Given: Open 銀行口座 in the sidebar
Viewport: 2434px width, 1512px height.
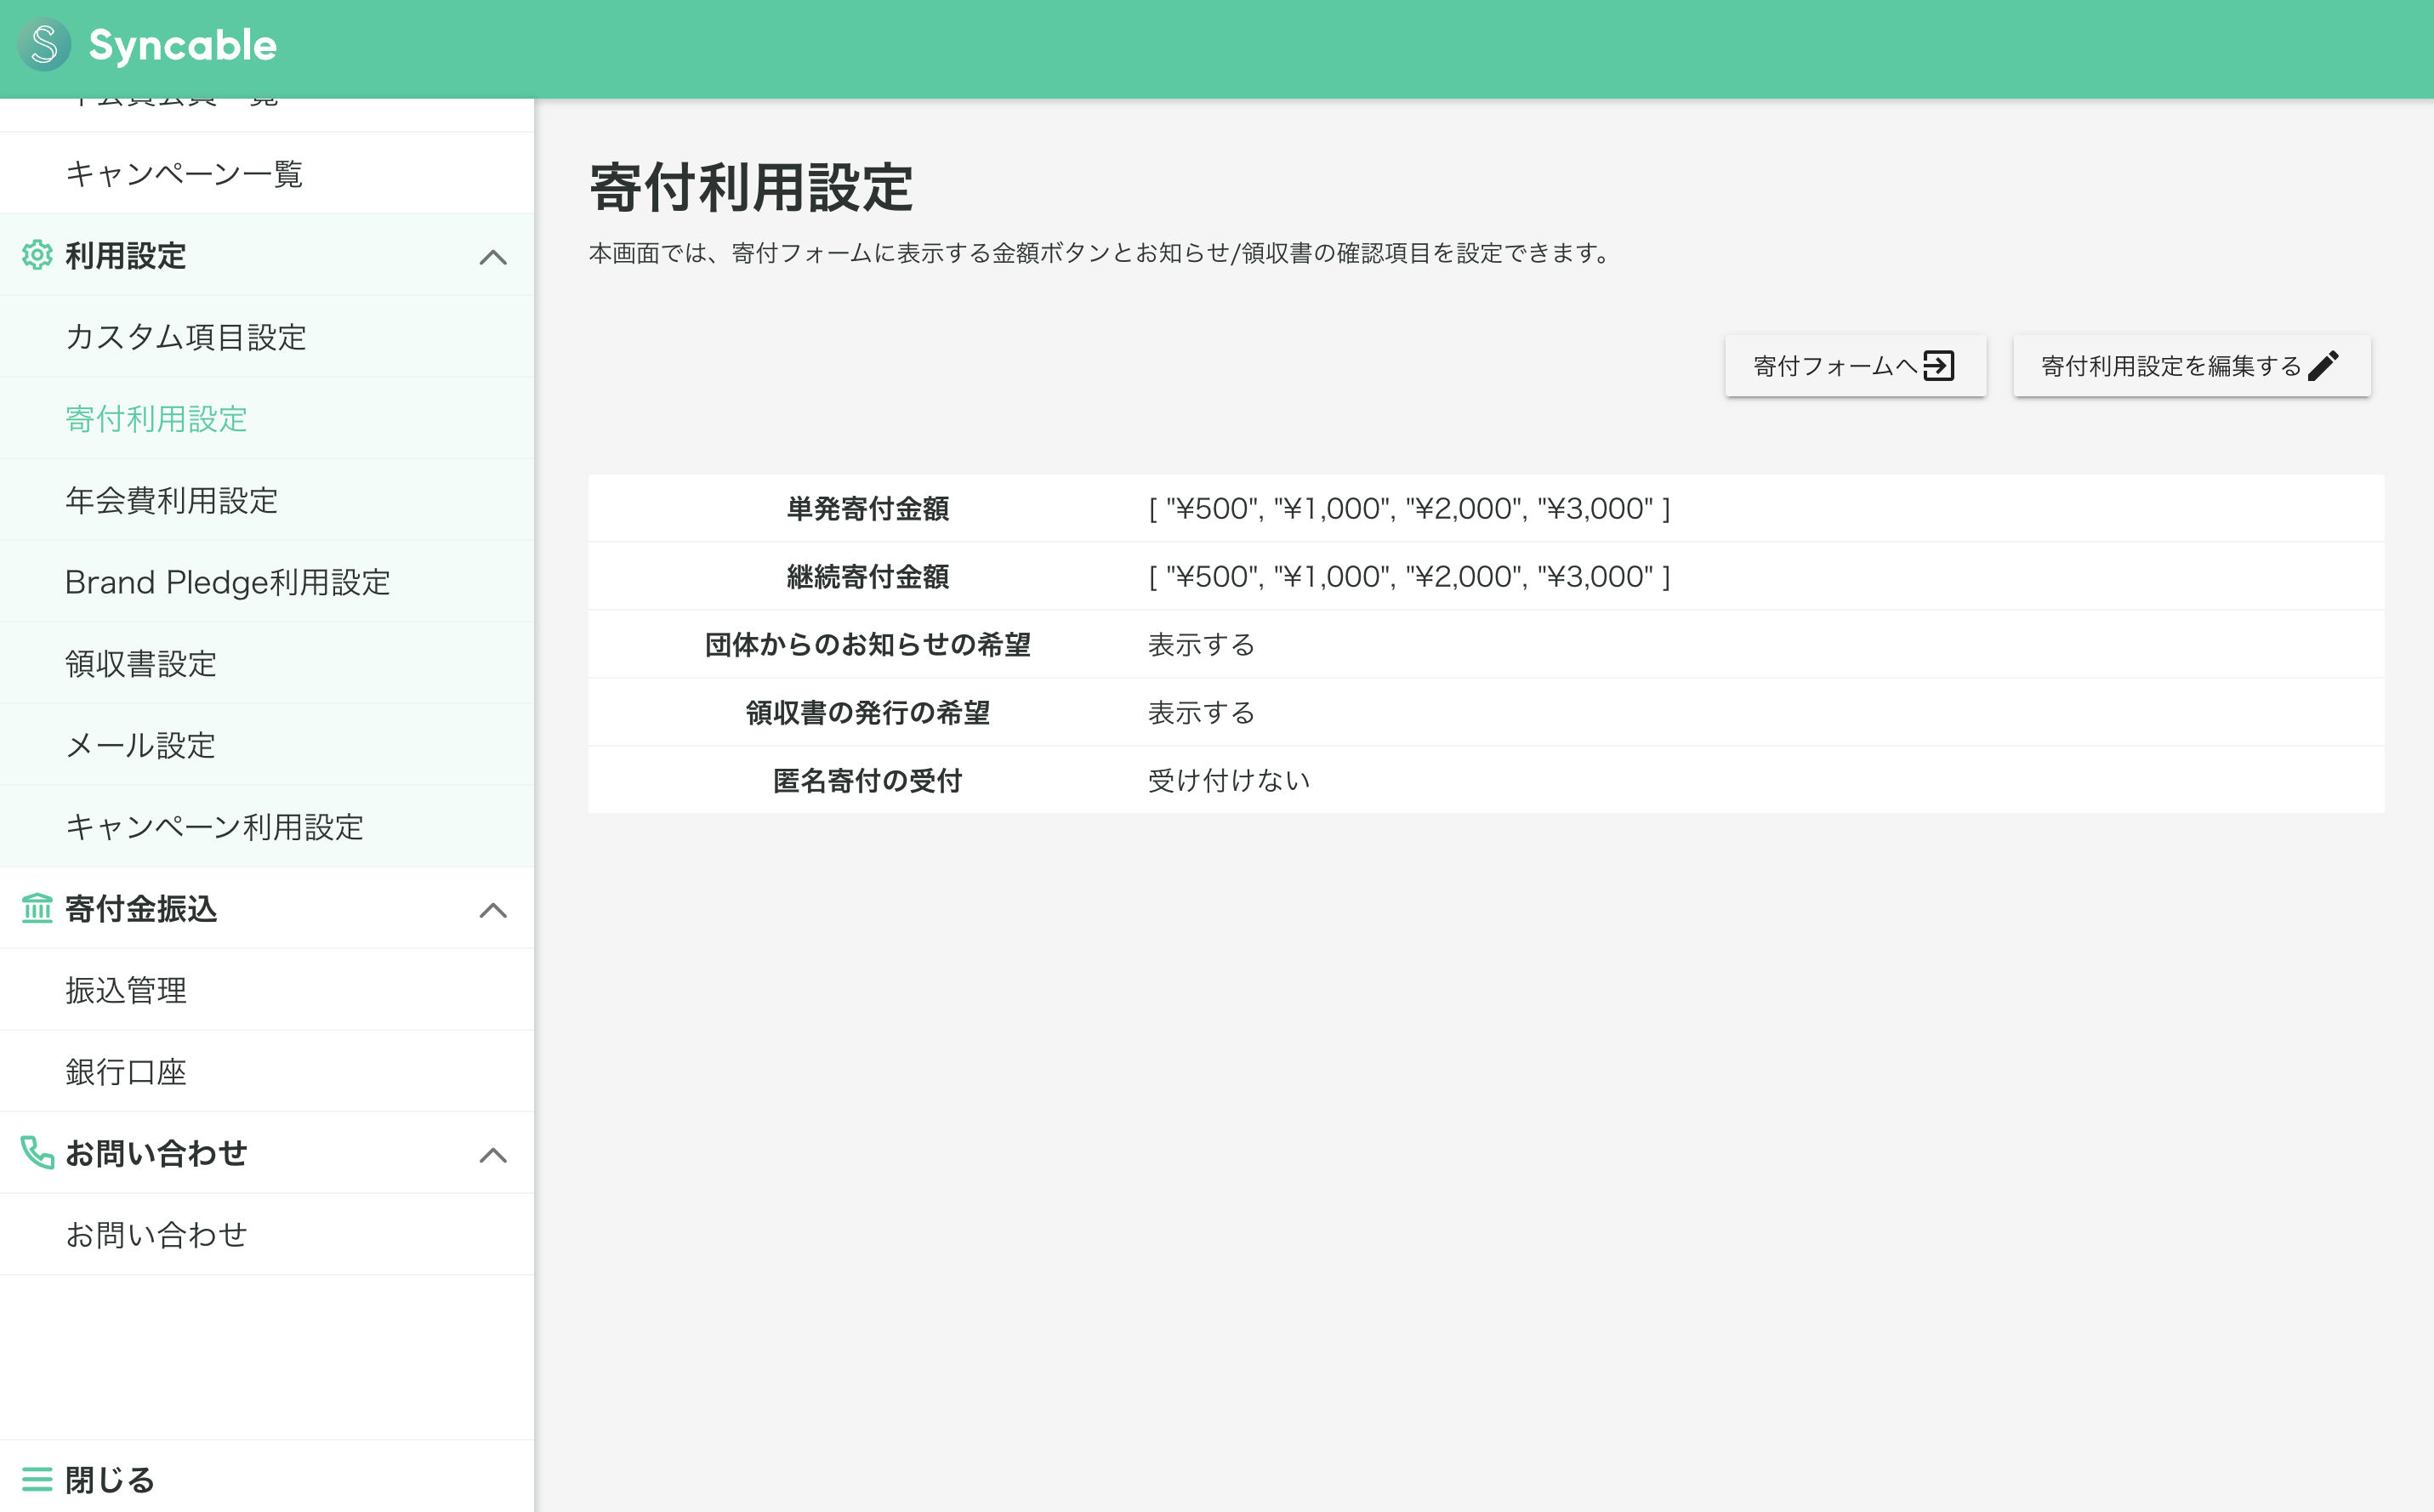Looking at the screenshot, I should [x=267, y=1071].
